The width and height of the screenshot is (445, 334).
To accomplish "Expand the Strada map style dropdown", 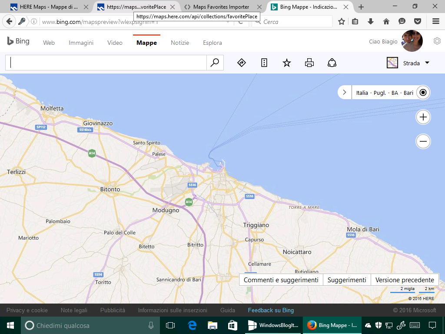I will pos(427,63).
